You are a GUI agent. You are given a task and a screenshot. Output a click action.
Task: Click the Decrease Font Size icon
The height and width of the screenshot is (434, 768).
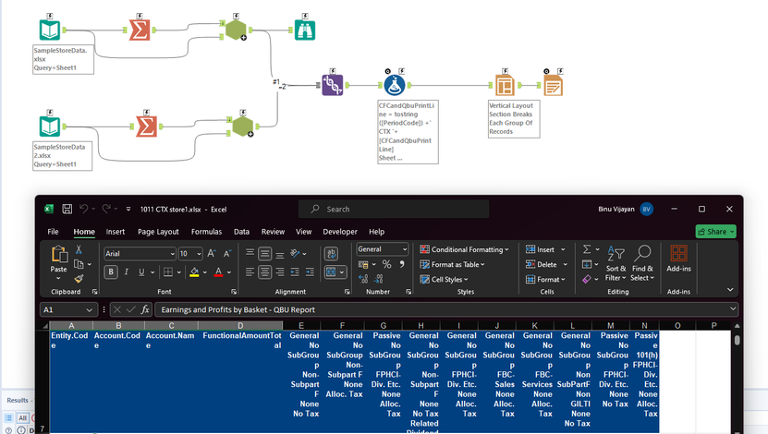click(x=227, y=253)
